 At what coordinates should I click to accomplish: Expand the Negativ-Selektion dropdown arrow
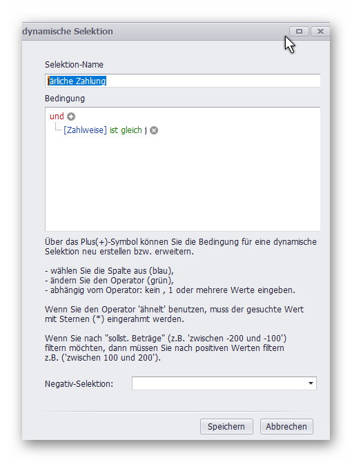point(311,383)
